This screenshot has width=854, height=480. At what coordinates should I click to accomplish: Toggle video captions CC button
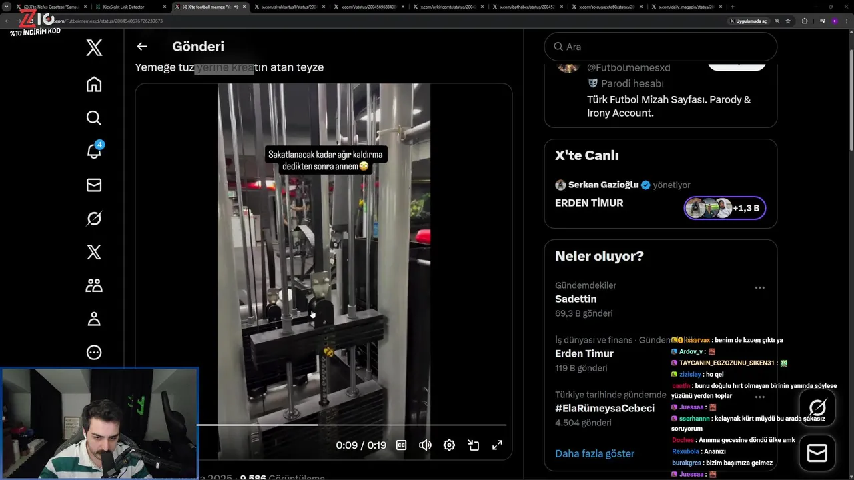click(x=401, y=445)
